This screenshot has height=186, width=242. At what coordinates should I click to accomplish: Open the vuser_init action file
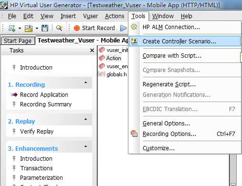tap(114, 50)
